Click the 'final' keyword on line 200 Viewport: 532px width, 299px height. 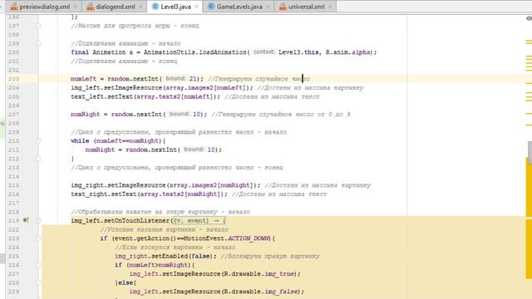80,52
